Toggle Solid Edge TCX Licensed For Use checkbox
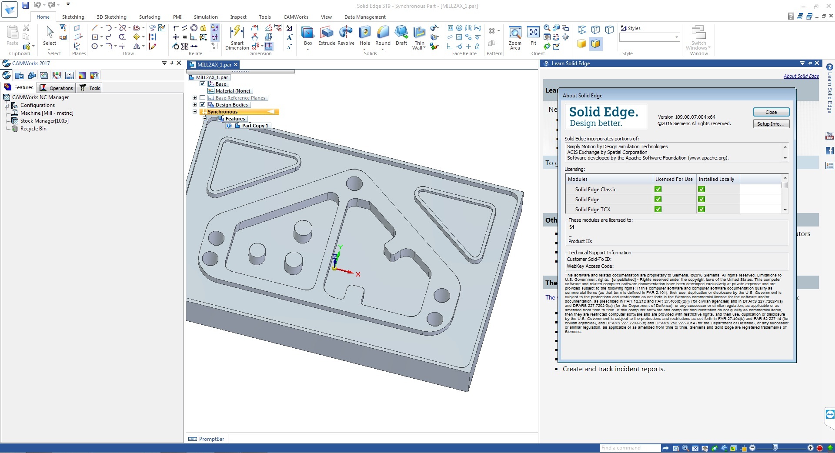 click(x=658, y=209)
